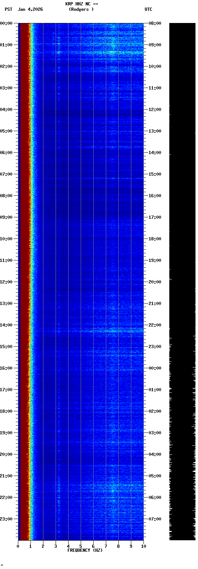The image size is (198, 569).
Task: Click the '15:00' UTC time label
Action: [155, 174]
